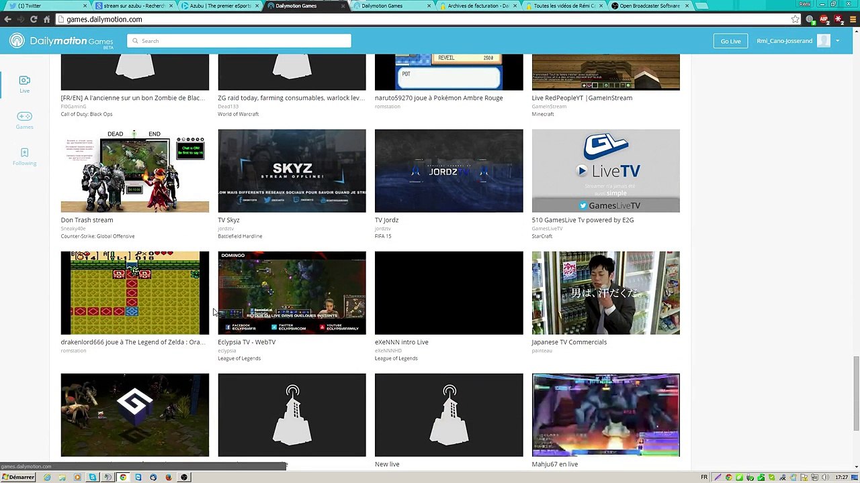Open the Eclypsia TV League thumbnail
860x483 pixels.
click(x=292, y=293)
